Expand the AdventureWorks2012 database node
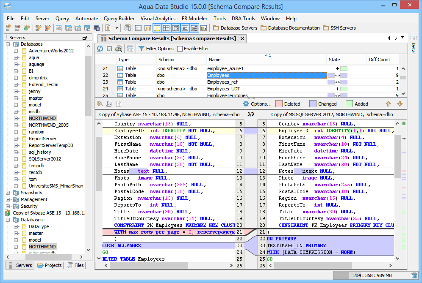The image size is (422, 283). (x=16, y=51)
